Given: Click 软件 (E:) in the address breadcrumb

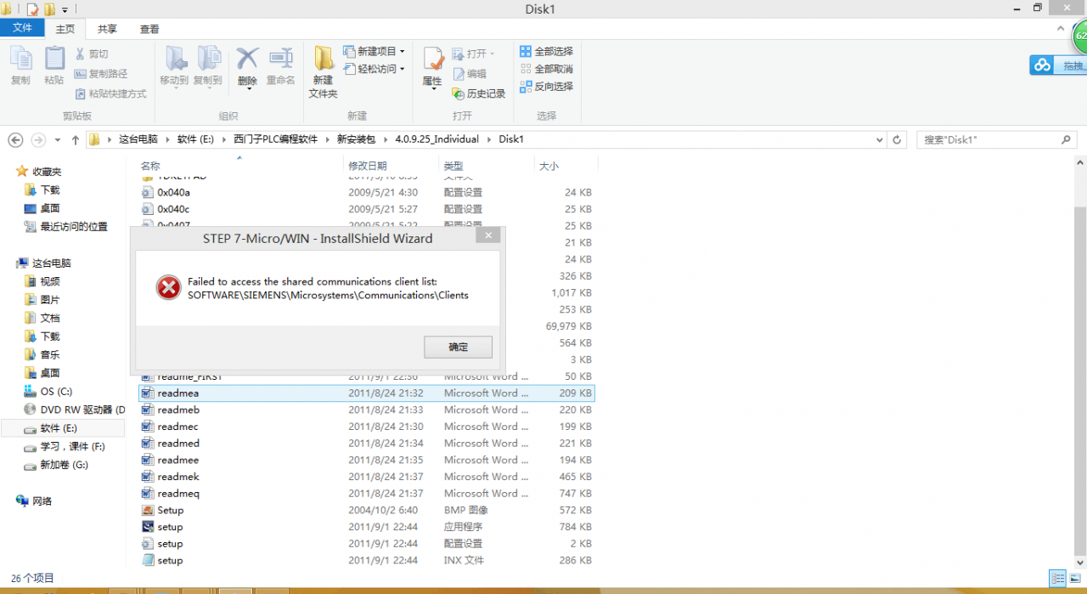Looking at the screenshot, I should click(x=195, y=139).
